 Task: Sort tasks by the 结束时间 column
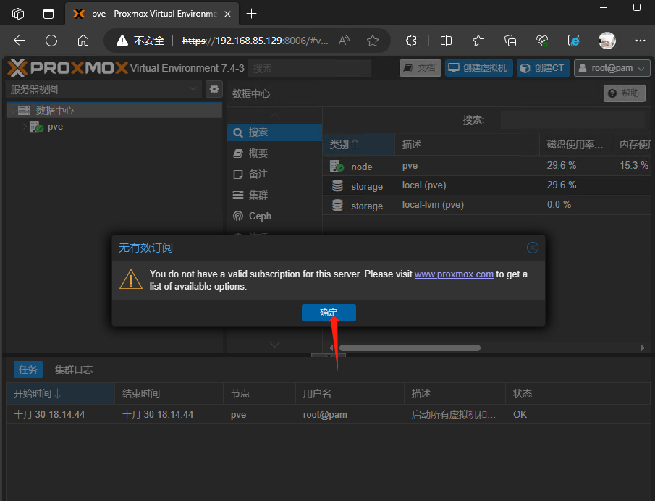coord(169,394)
